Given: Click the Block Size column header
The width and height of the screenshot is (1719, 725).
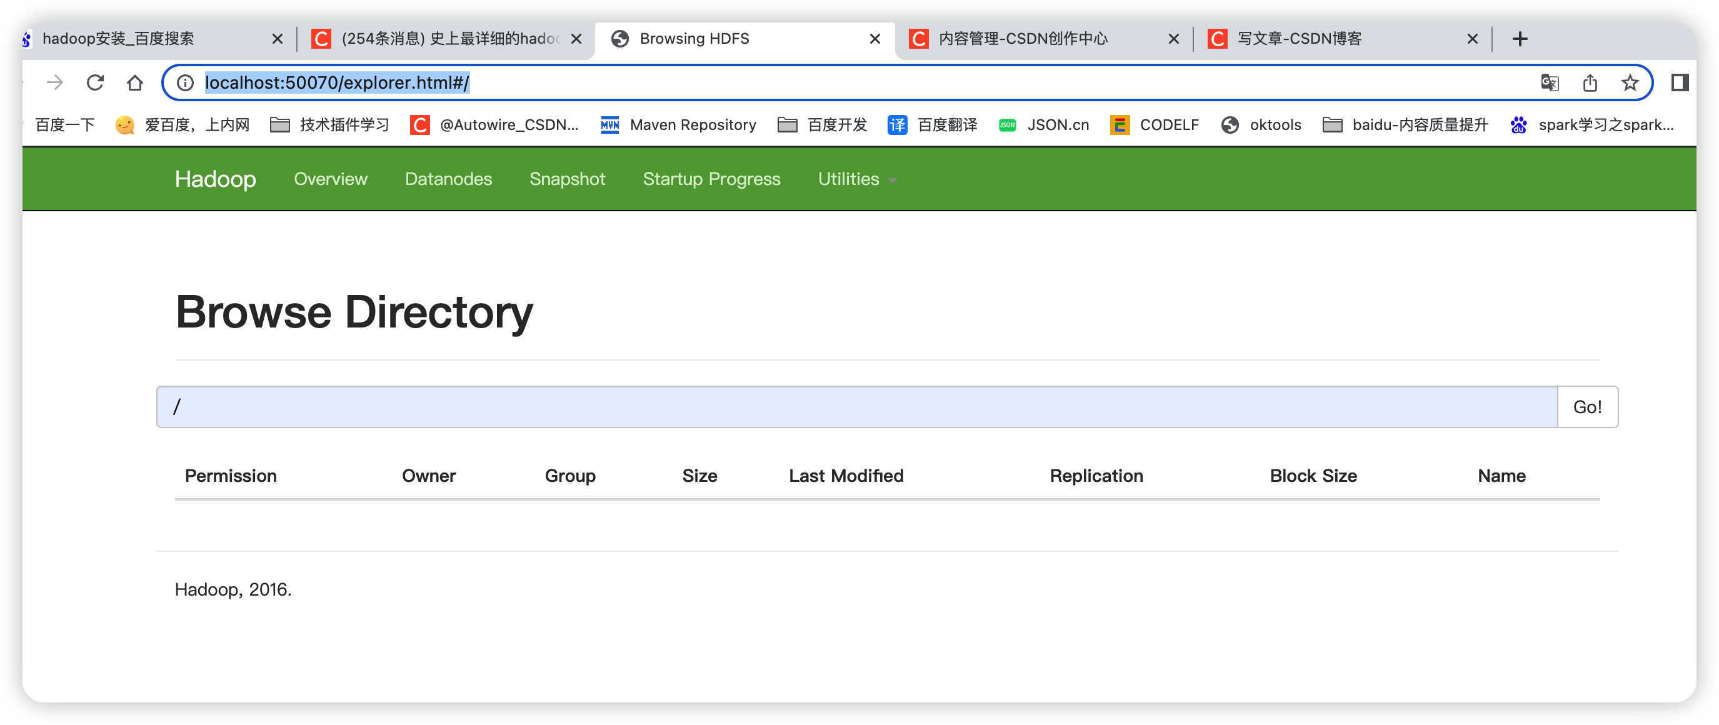Looking at the screenshot, I should click(x=1313, y=476).
